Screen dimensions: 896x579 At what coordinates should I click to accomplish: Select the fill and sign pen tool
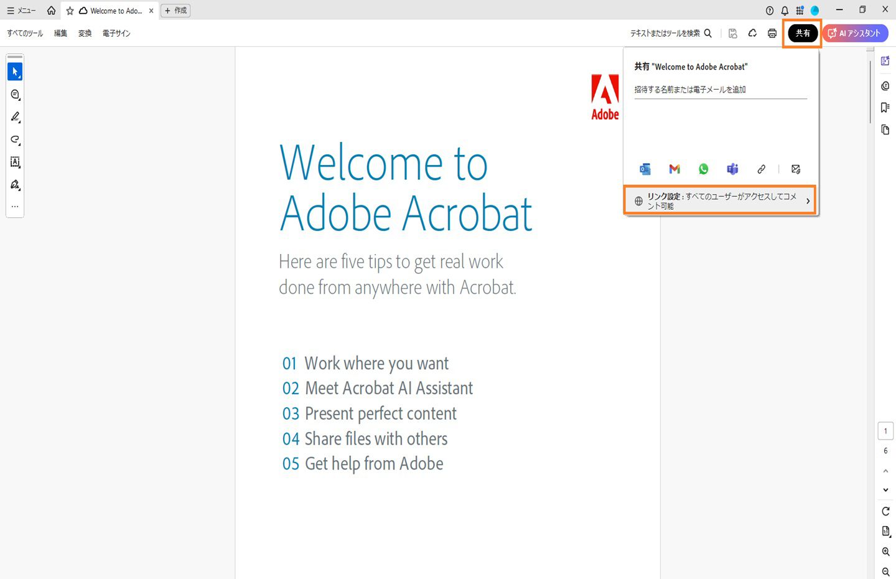(15, 185)
